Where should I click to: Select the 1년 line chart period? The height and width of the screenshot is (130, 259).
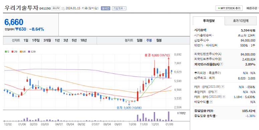point(57,41)
